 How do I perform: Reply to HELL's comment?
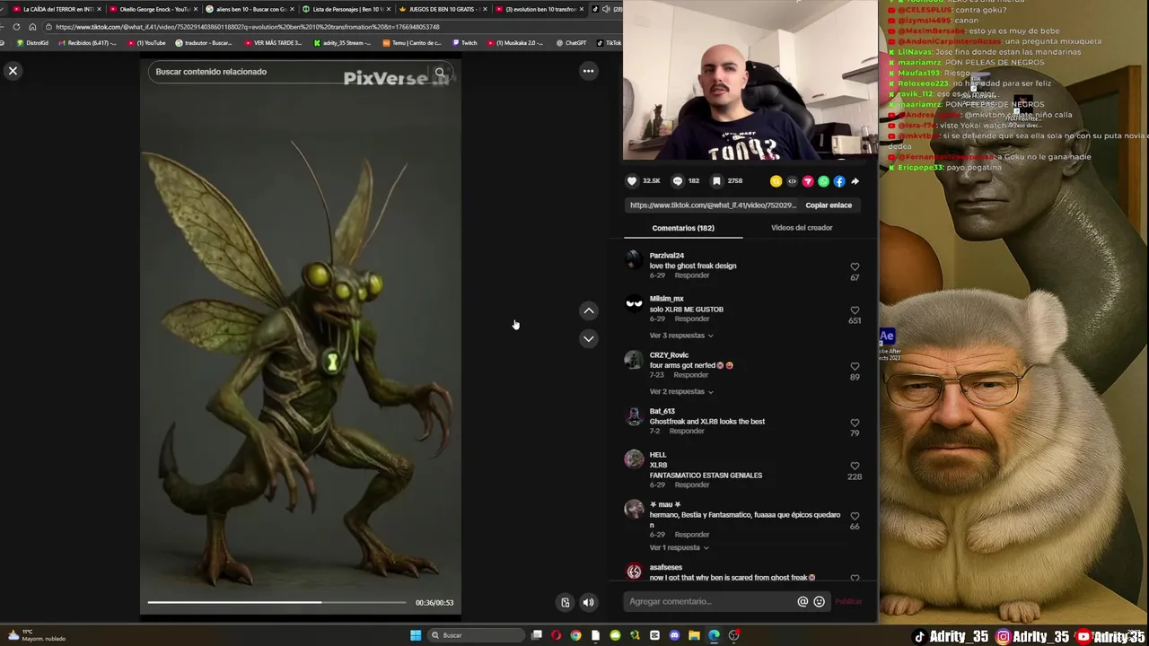[x=692, y=484]
